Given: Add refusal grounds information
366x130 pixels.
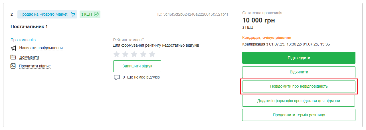Looking at the screenshot, I should pyautogui.click(x=298, y=101).
